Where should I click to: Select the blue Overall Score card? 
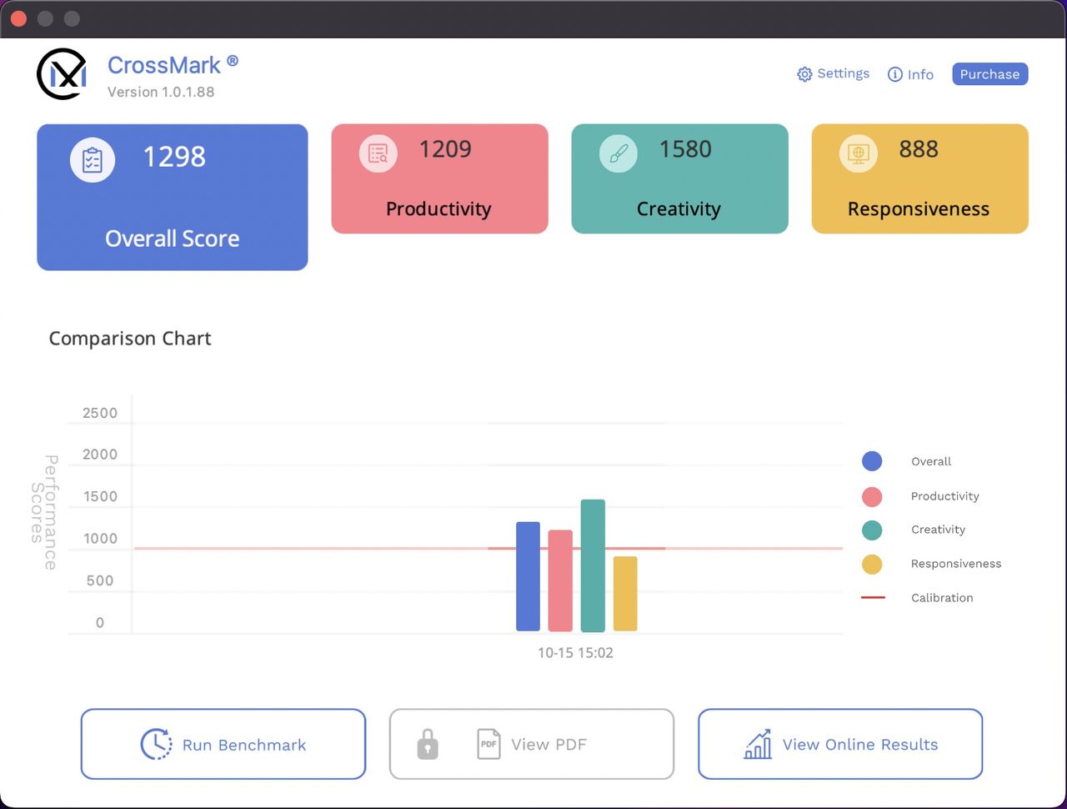pyautogui.click(x=173, y=197)
